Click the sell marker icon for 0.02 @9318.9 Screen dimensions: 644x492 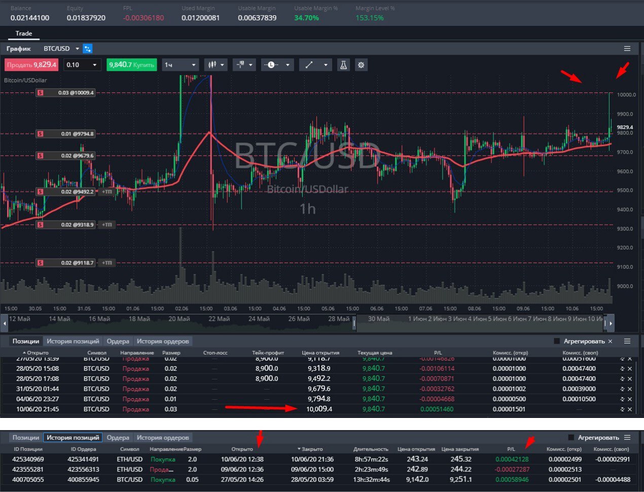click(41, 225)
